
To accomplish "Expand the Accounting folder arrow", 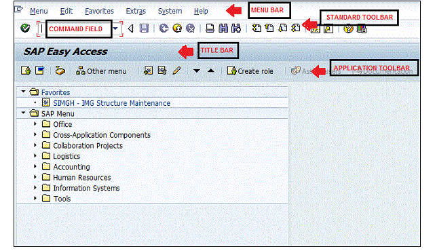I will coord(35,166).
